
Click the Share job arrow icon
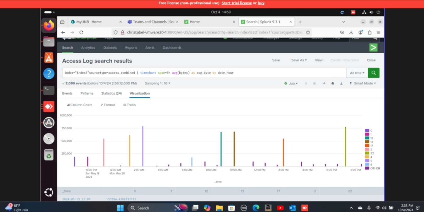324,84
